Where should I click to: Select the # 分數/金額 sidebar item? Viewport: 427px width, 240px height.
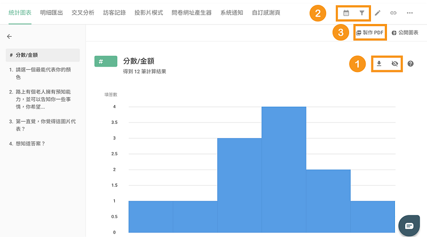43,55
